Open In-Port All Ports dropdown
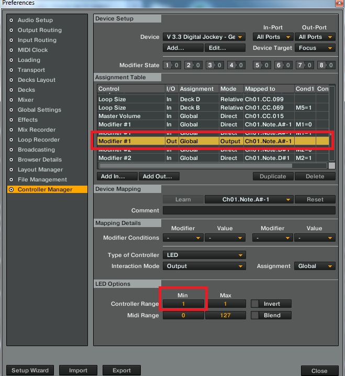Screen dimensions: 345x376 [273, 37]
